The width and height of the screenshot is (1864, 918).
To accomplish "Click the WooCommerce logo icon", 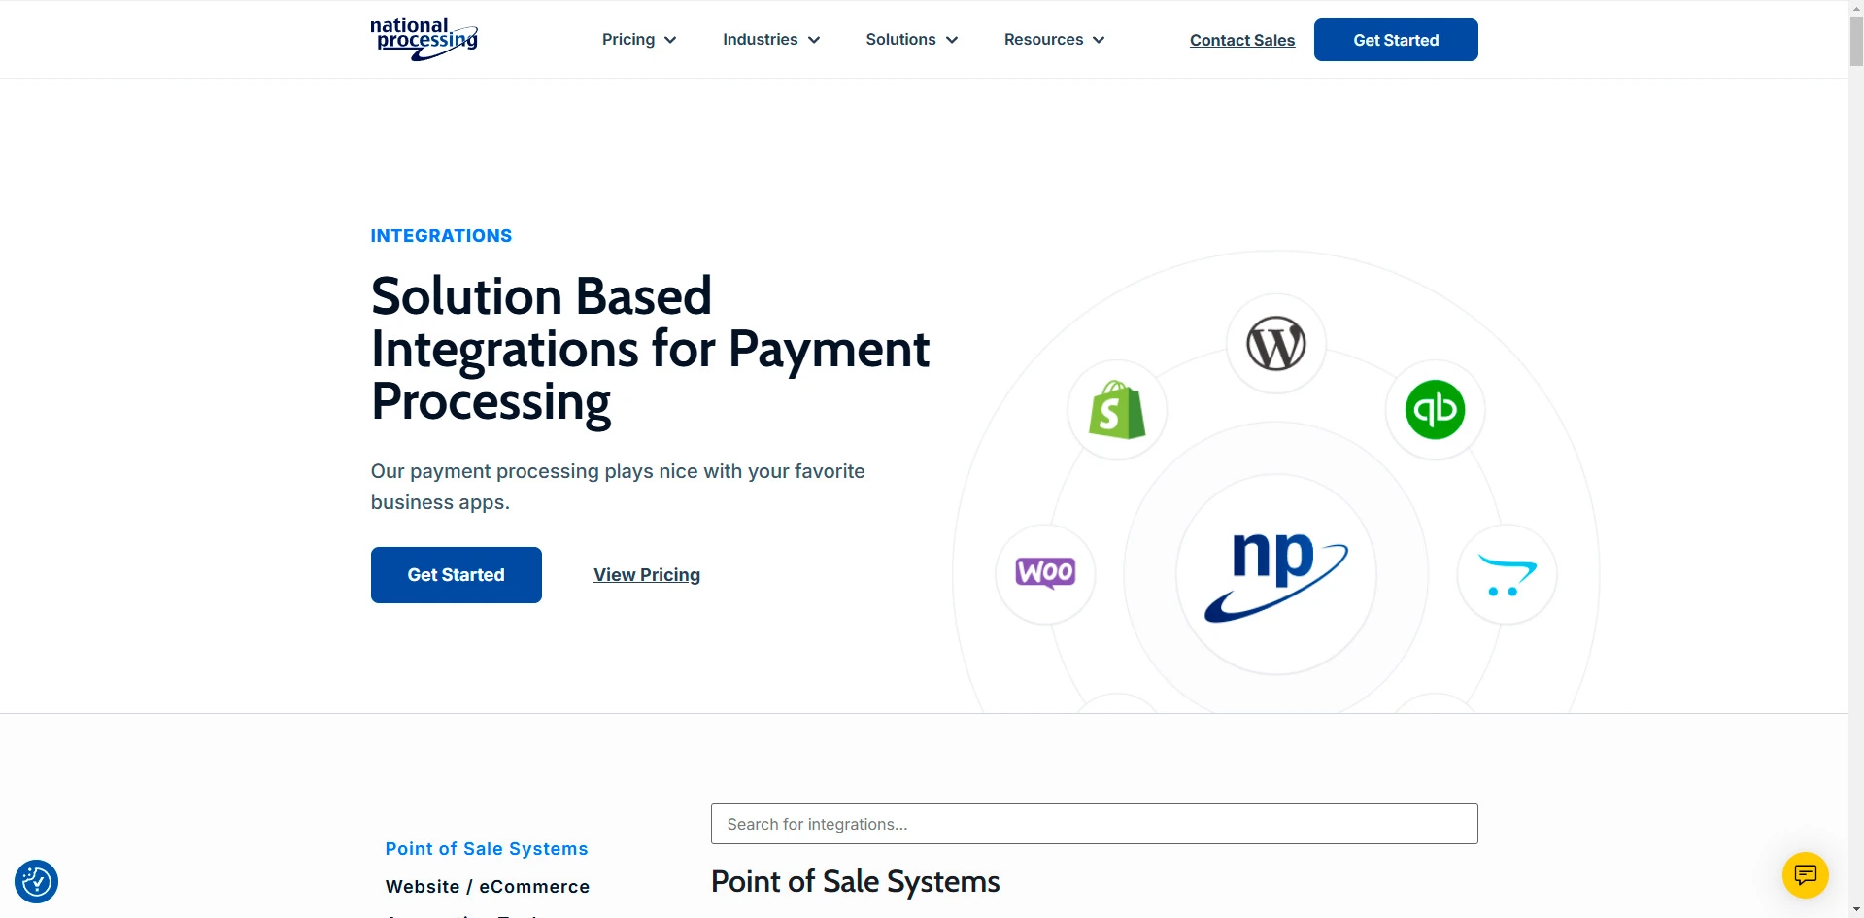I will [1045, 573].
